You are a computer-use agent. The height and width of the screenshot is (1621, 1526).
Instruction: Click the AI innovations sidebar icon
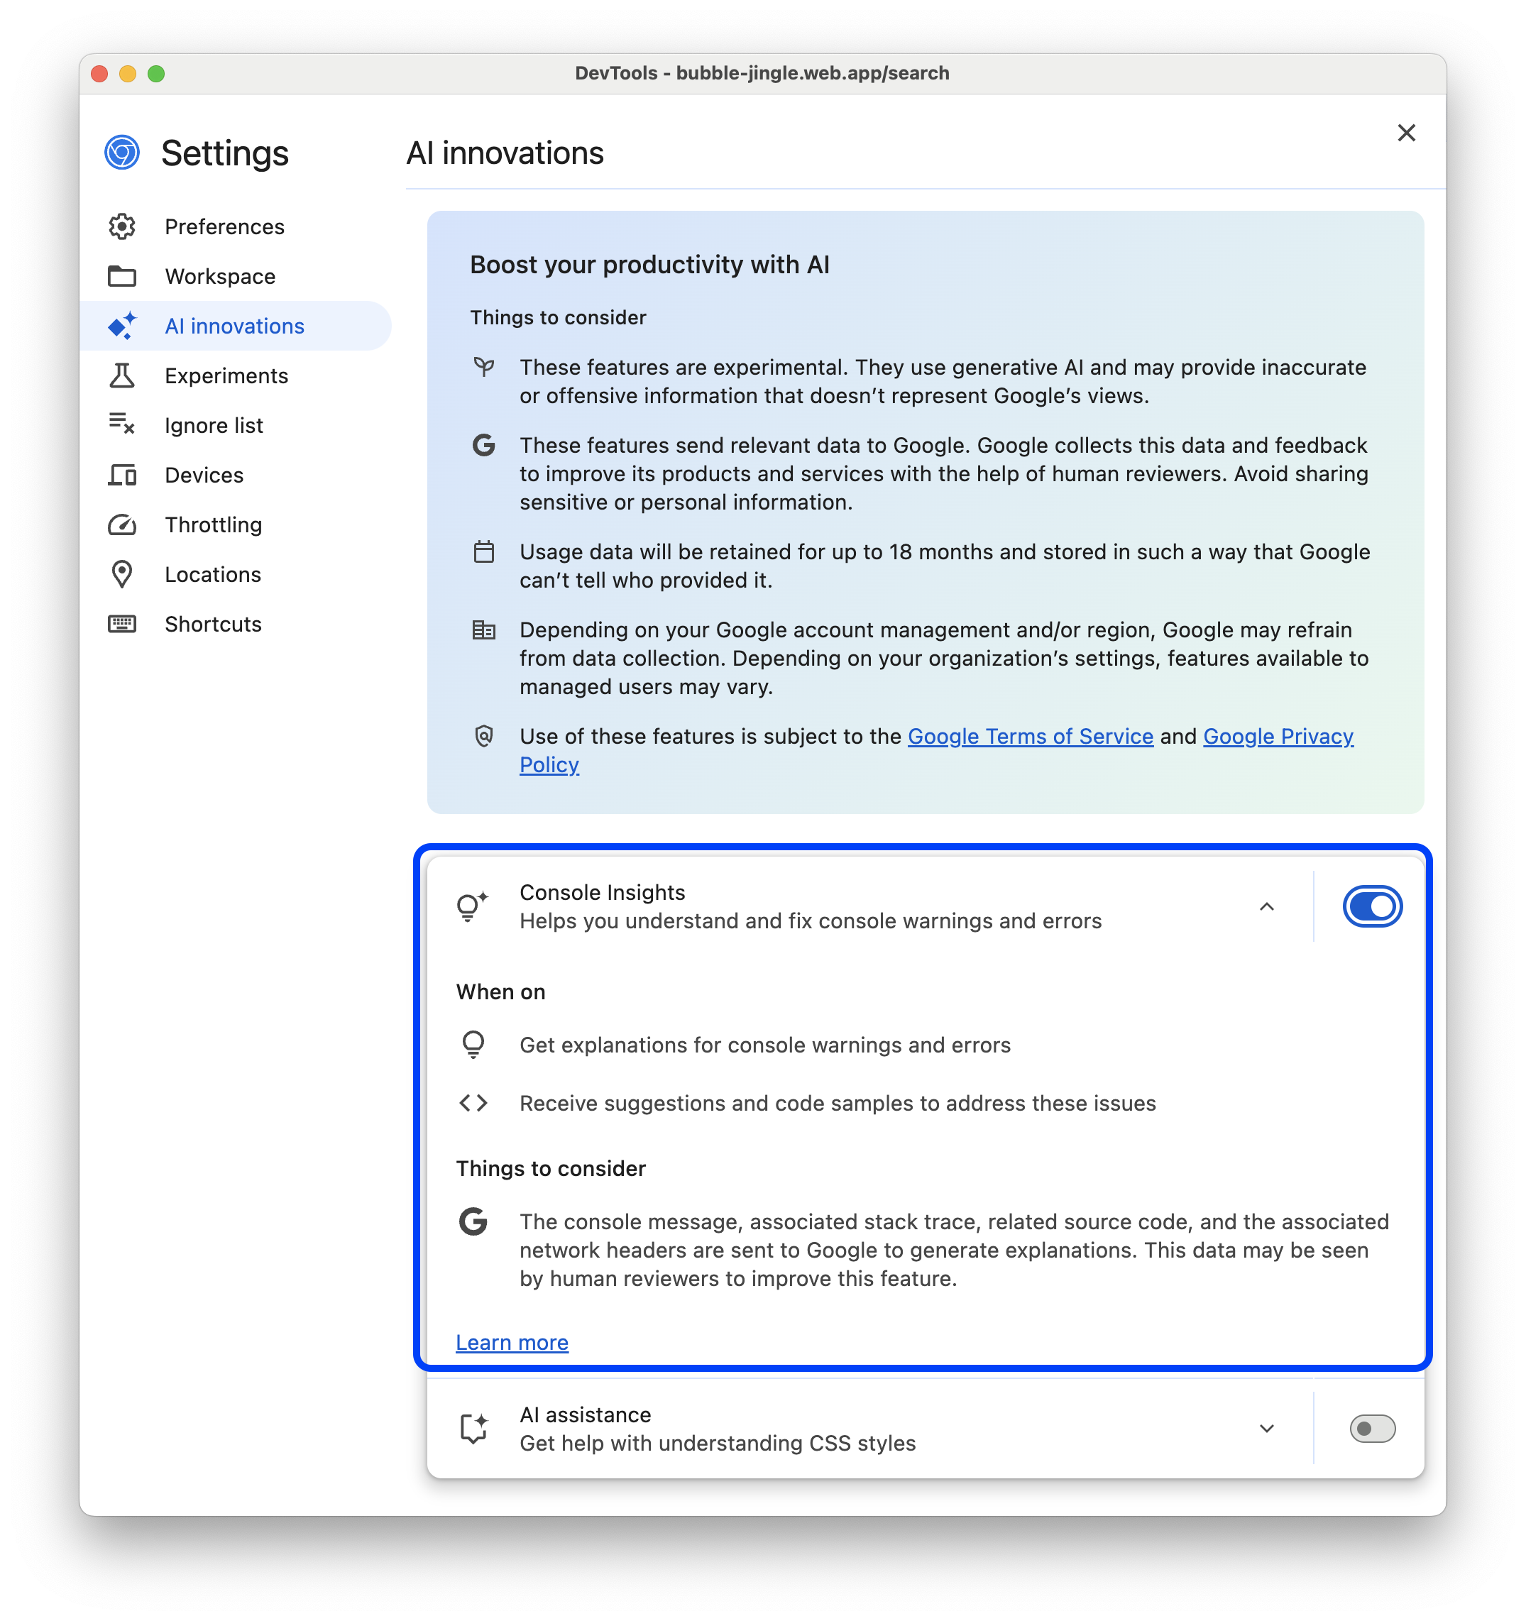(x=123, y=326)
